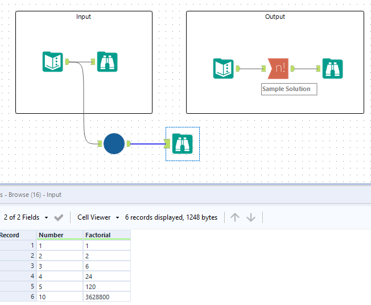
Task: Expand the Cell Viewer dropdown
Action: (x=98, y=217)
